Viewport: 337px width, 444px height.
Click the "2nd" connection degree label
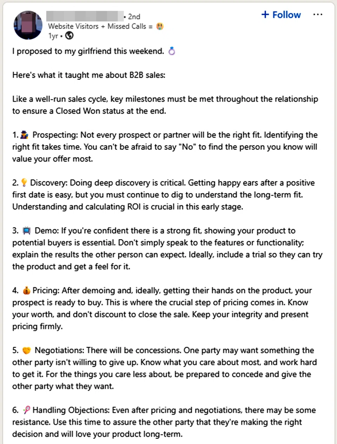[x=134, y=17]
